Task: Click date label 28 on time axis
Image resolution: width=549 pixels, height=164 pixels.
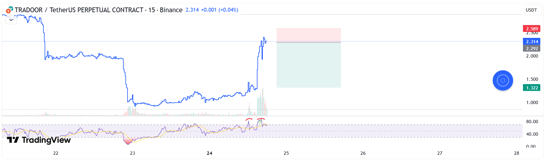Action: 516,153
